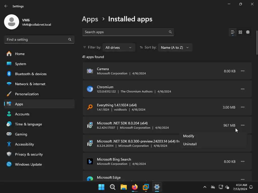Image resolution: width=258 pixels, height=193 pixels.
Task: Open the notifications bell
Action: pos(251,187)
